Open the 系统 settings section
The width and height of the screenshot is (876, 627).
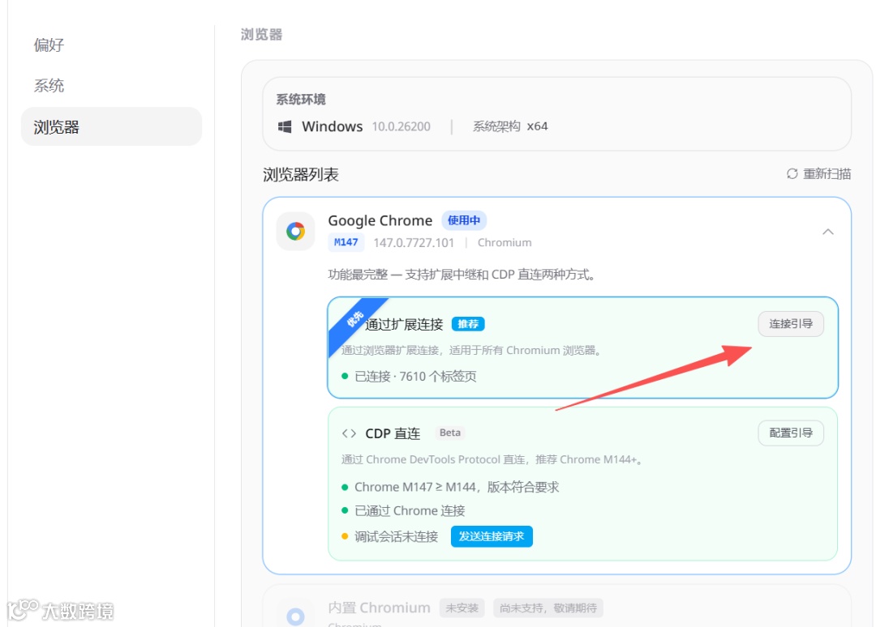tap(49, 86)
